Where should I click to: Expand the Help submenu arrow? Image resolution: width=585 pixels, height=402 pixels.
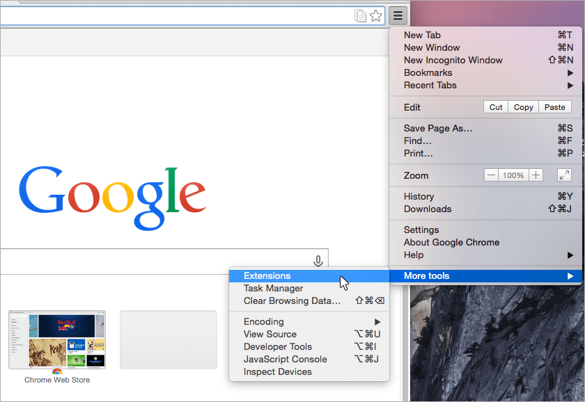[570, 255]
